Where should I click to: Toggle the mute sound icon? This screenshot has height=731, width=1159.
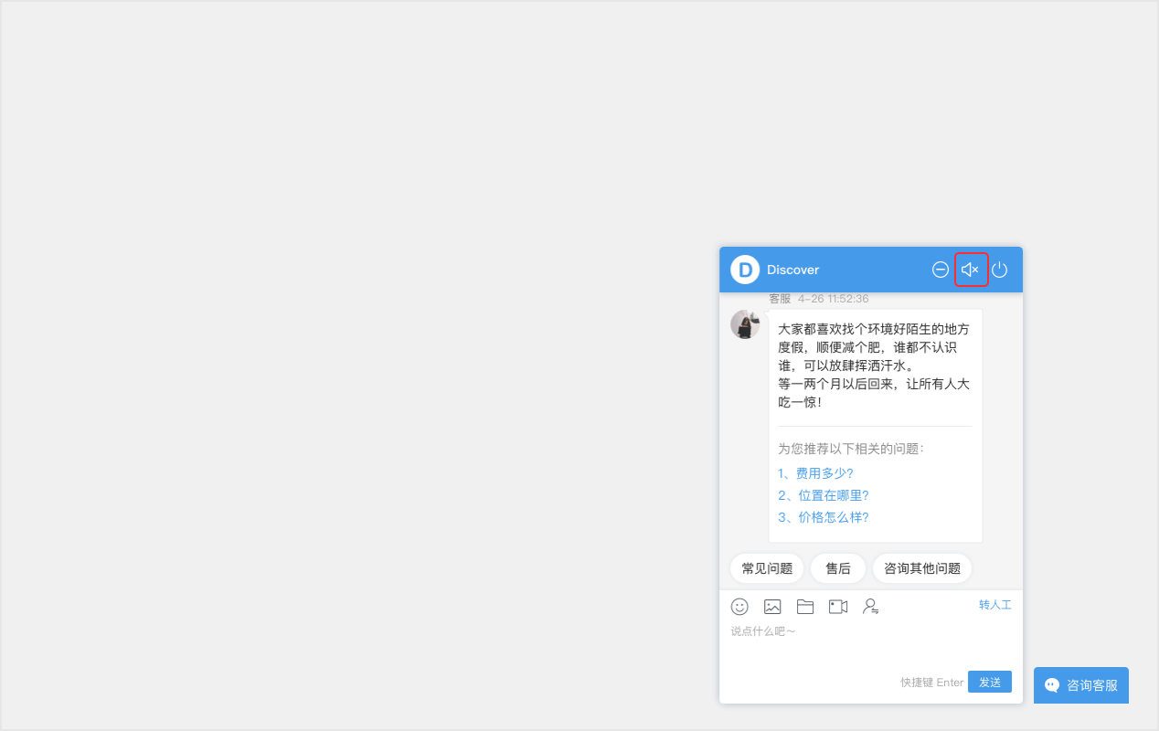point(971,270)
